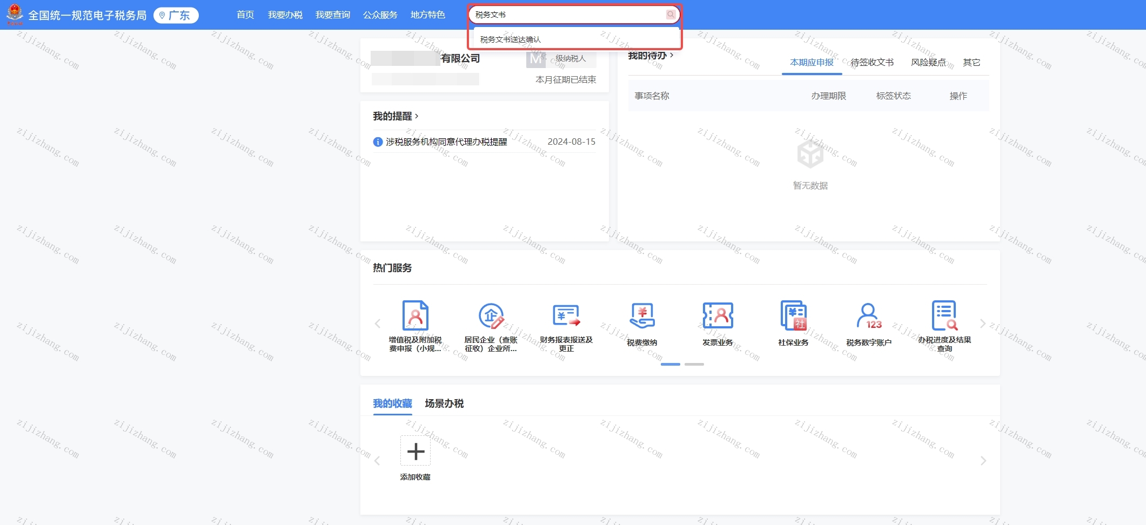Screen dimensions: 1146x525
Task: Click the location pin in 广东 selector
Action: click(x=162, y=15)
